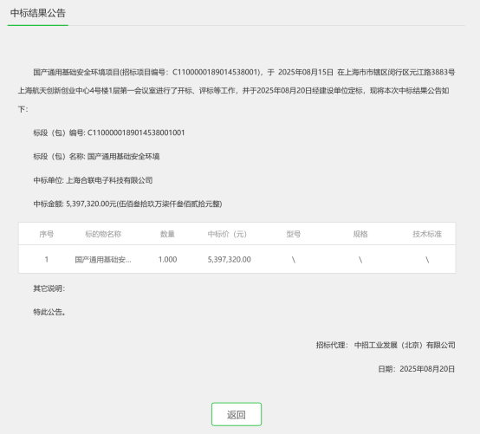Click the 型号 column header
Image resolution: width=480 pixels, height=434 pixels.
tap(293, 234)
